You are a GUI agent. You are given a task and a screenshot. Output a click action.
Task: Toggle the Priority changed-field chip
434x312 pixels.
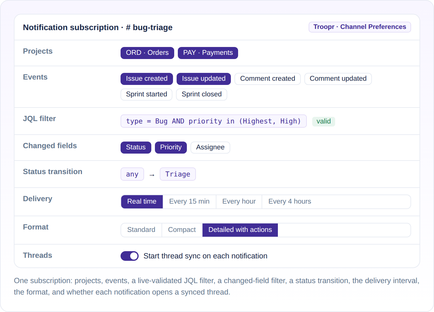click(x=171, y=148)
